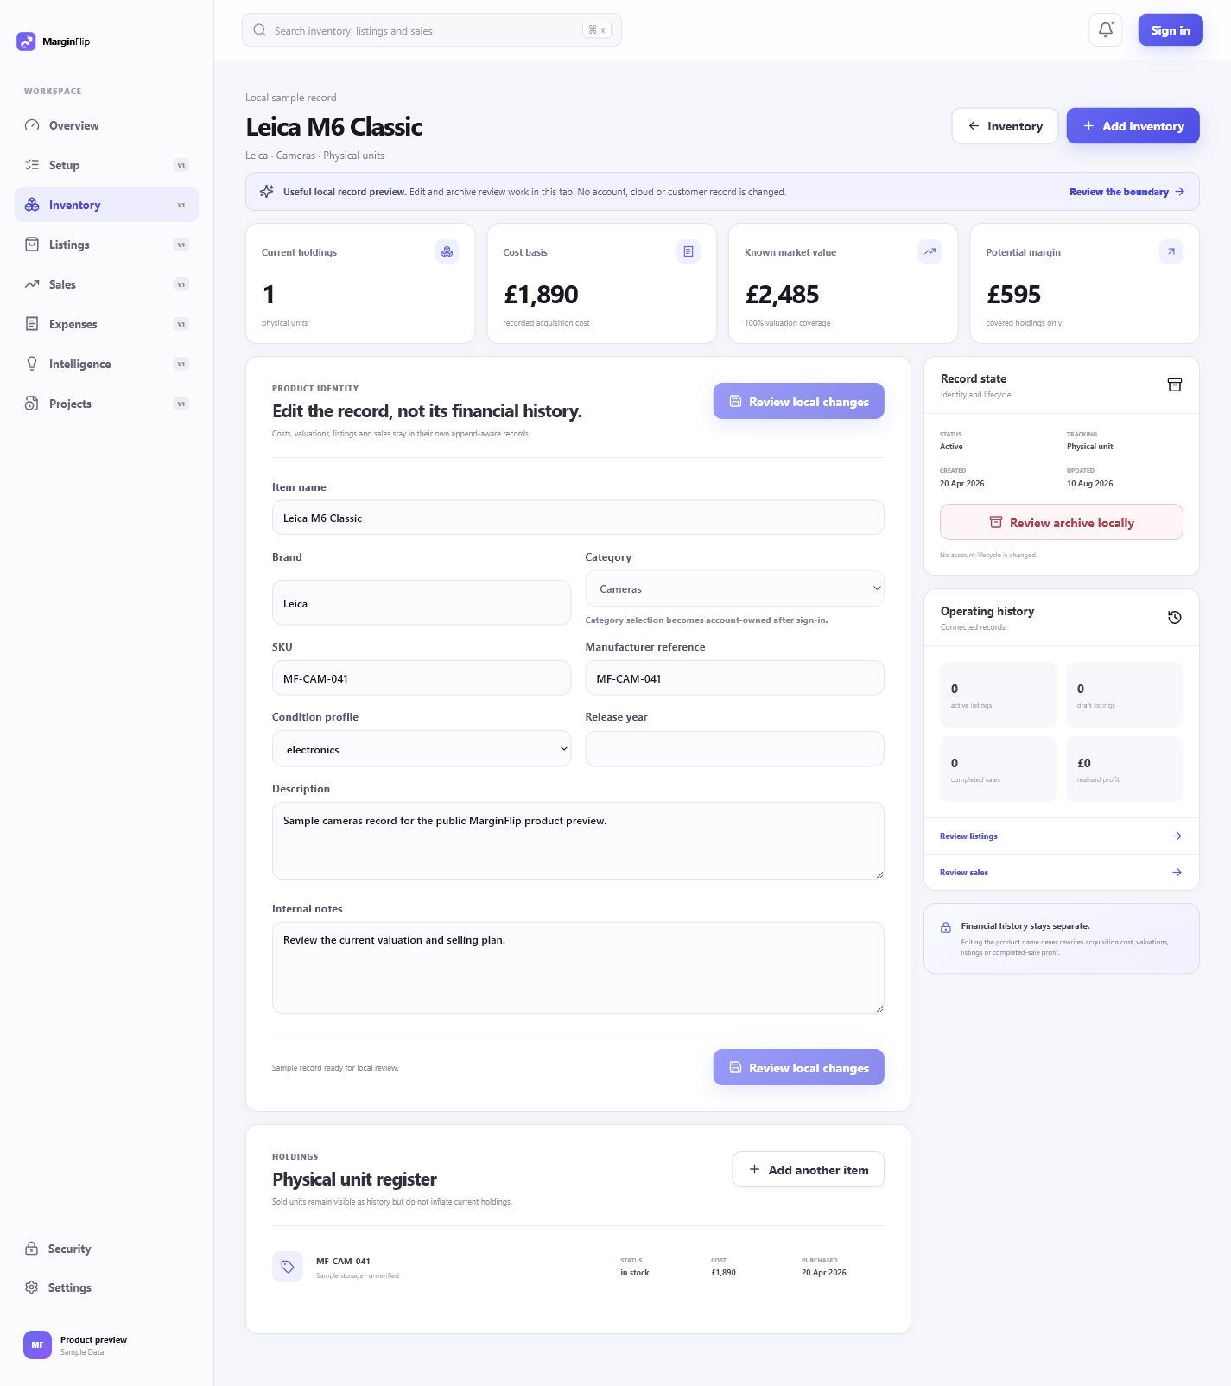Click the Projects icon in sidebar

[x=32, y=404]
